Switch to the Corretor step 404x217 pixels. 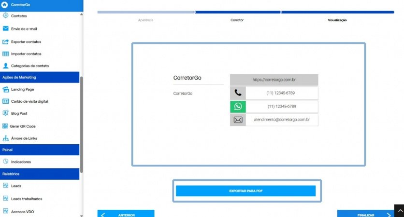(x=237, y=20)
